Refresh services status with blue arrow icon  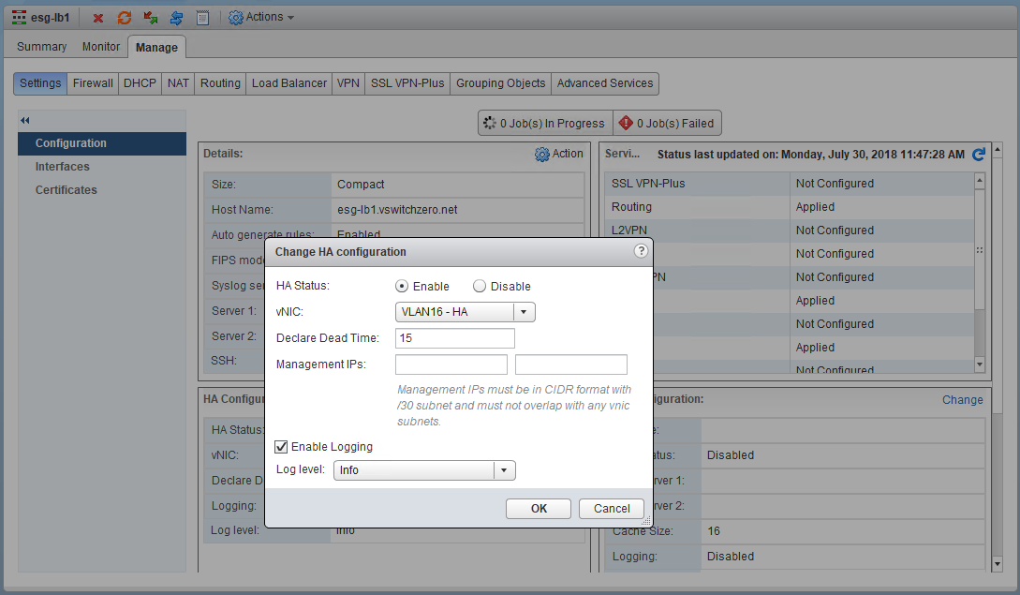click(979, 155)
